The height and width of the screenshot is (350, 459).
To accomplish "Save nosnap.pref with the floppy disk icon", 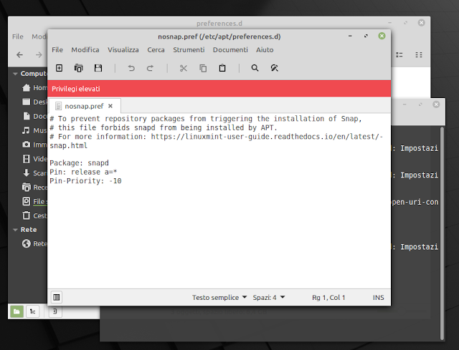I will click(x=98, y=68).
